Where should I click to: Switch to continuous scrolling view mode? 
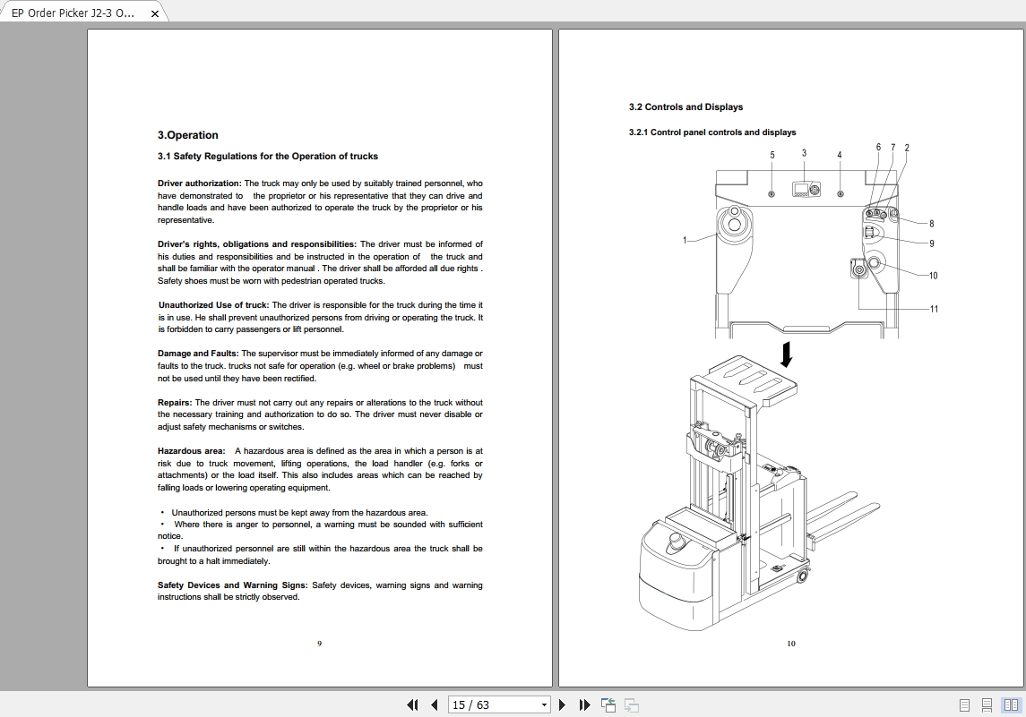pyautogui.click(x=988, y=705)
